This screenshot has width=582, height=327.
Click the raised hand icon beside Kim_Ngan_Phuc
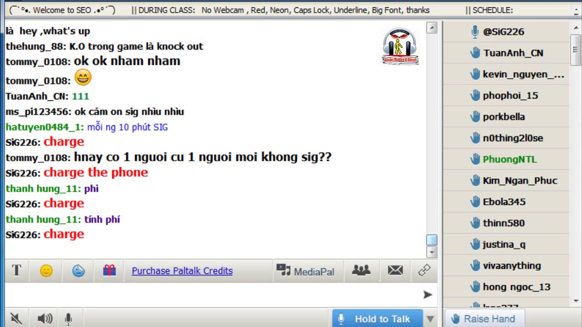(475, 181)
